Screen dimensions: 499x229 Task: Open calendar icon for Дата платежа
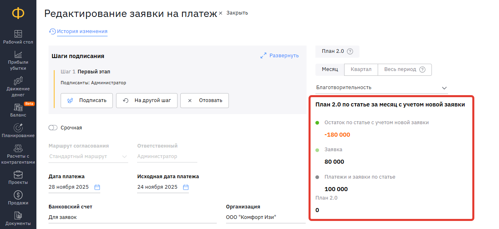pyautogui.click(x=97, y=187)
